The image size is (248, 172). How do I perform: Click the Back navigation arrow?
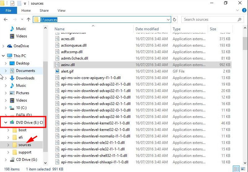(x=6, y=19)
